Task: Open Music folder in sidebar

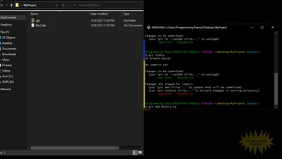Action: point(6,60)
